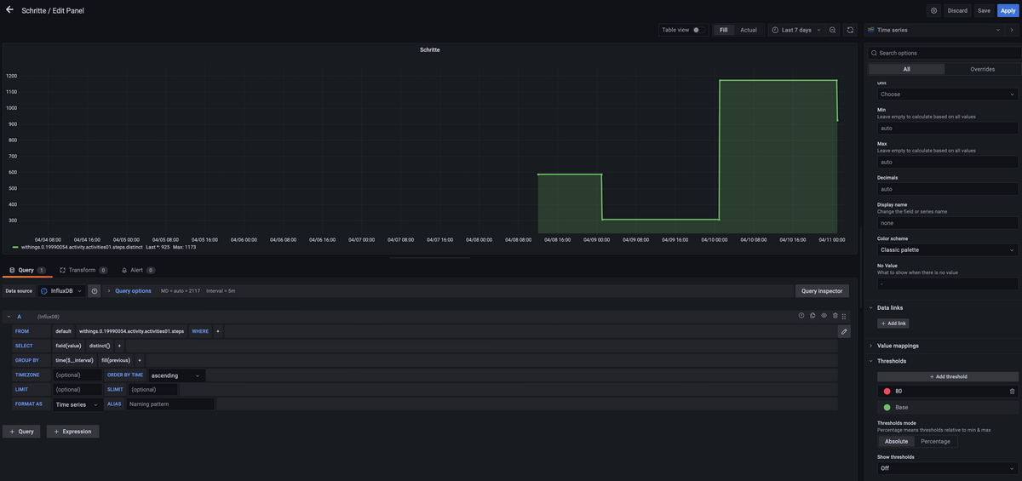
Task: Open the Overrides tab
Action: (982, 69)
